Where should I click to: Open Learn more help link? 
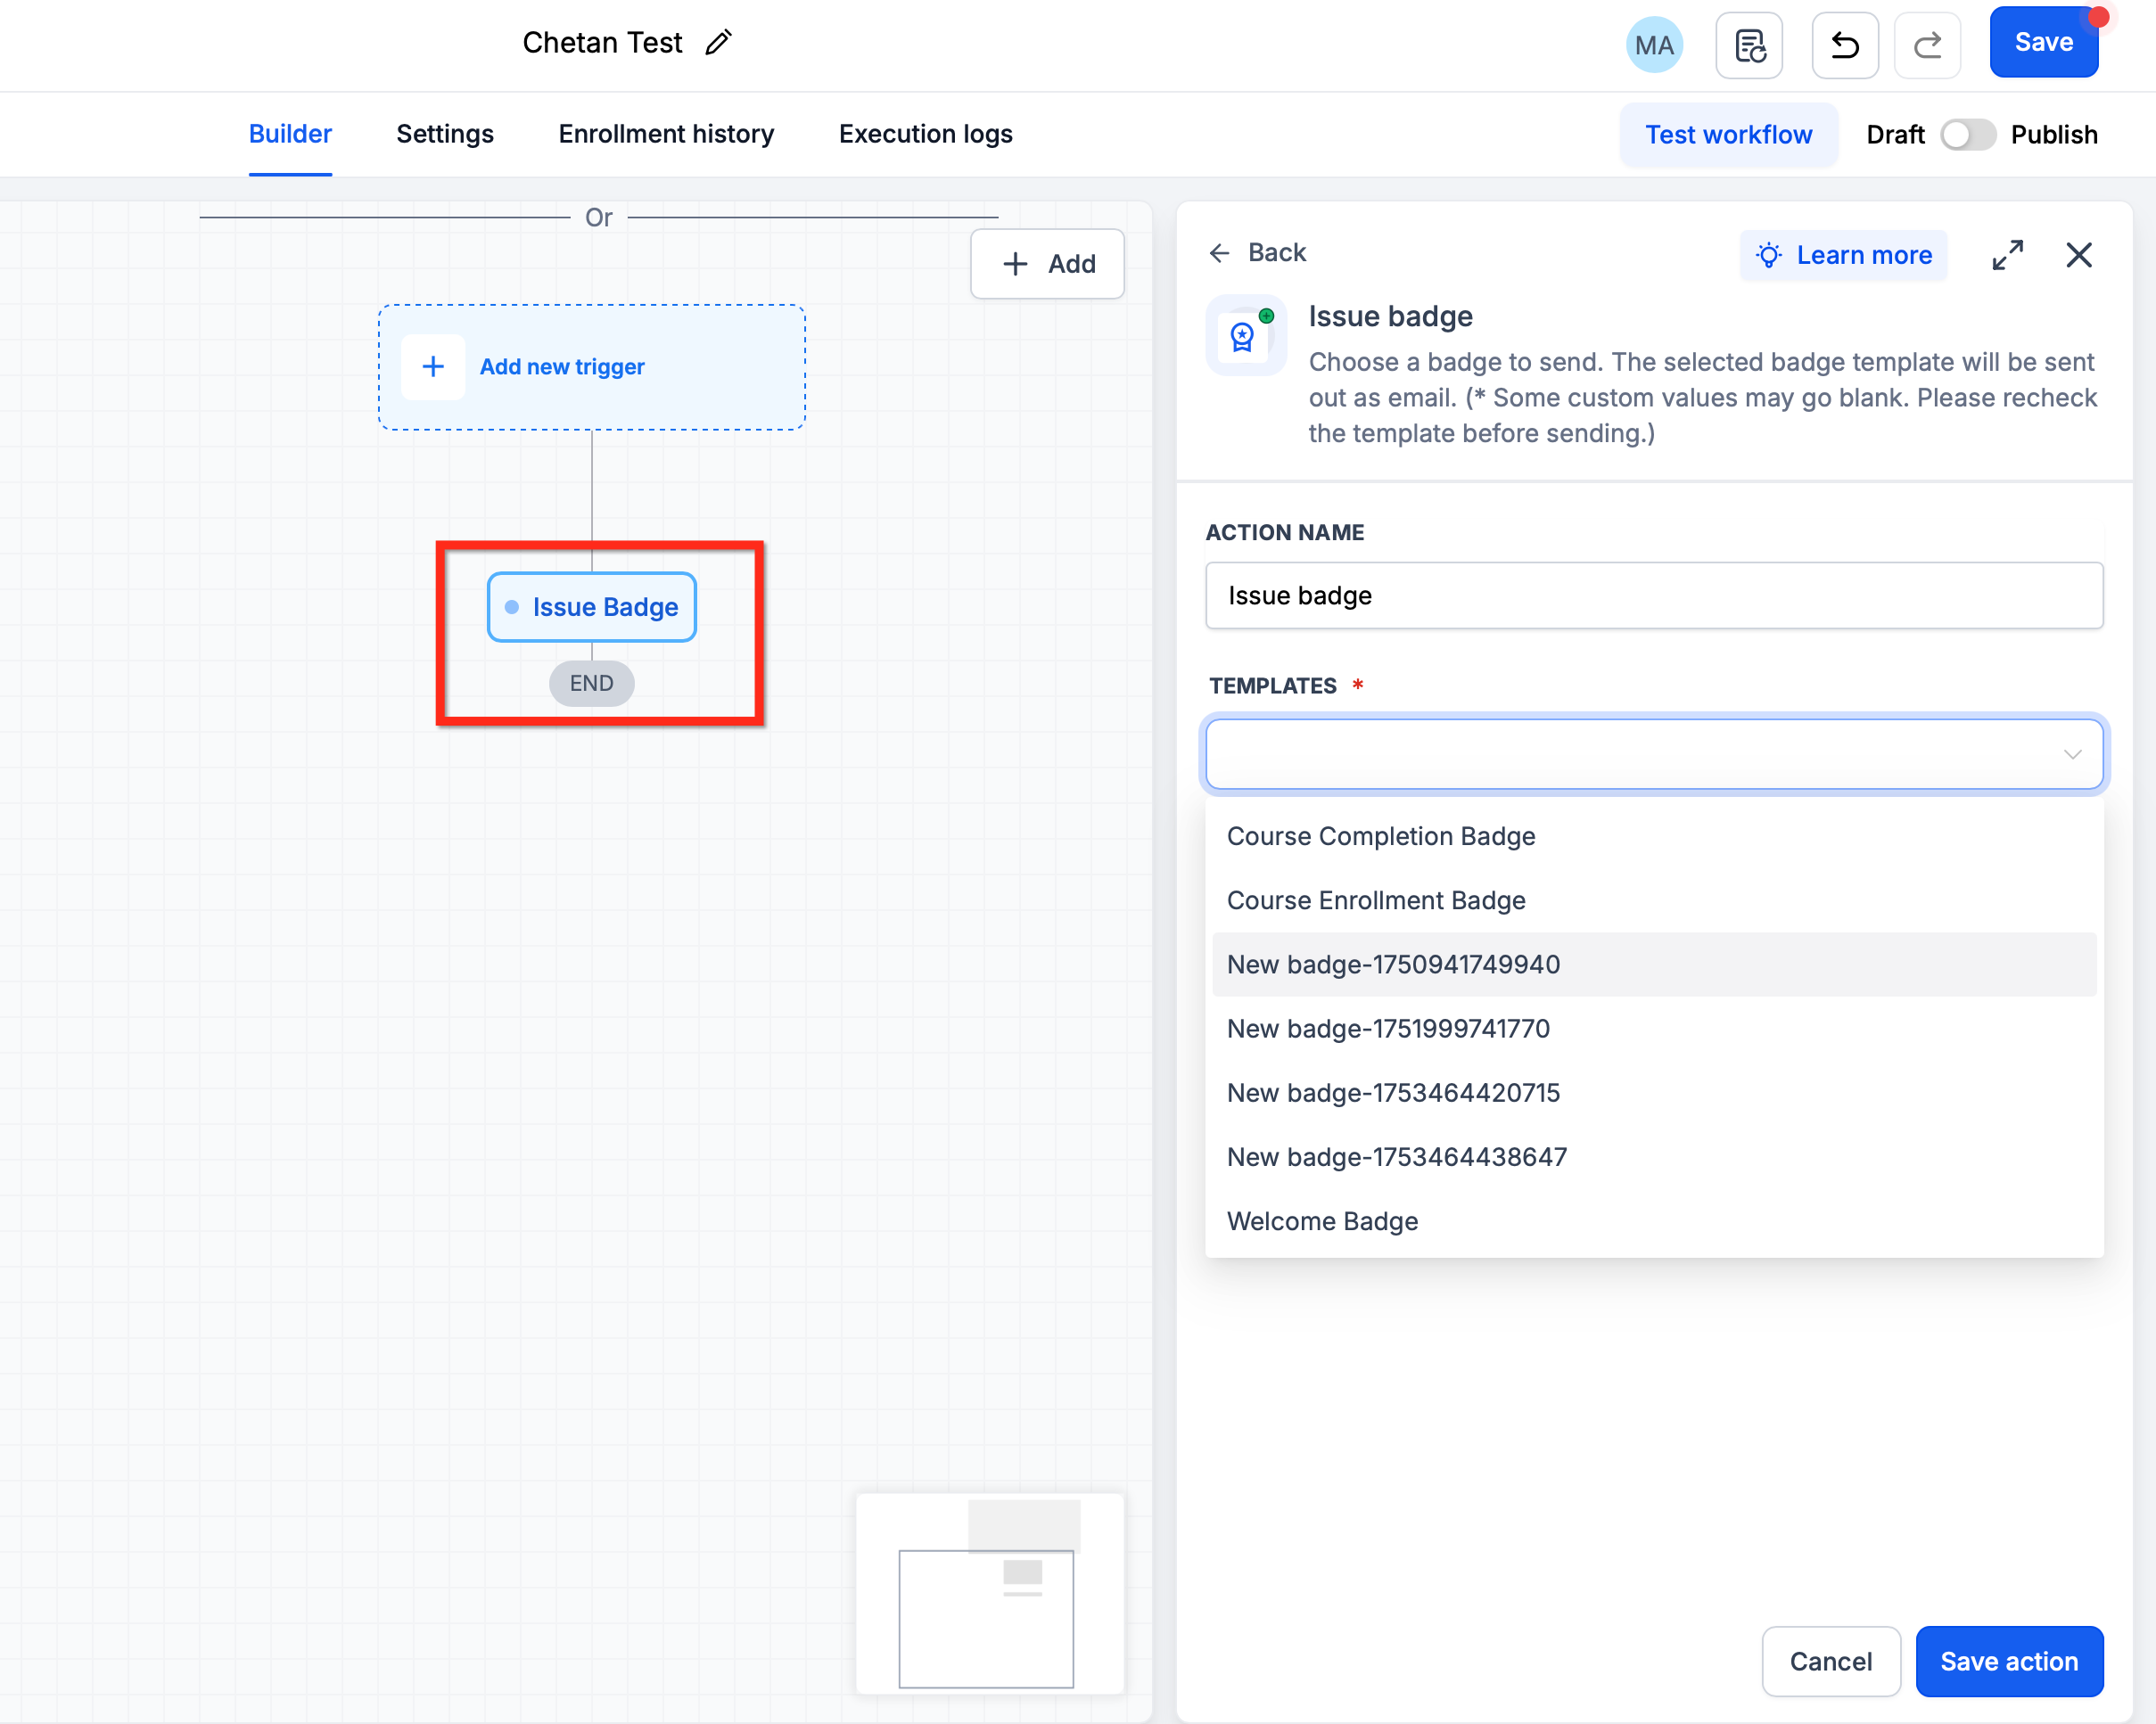pos(1843,255)
